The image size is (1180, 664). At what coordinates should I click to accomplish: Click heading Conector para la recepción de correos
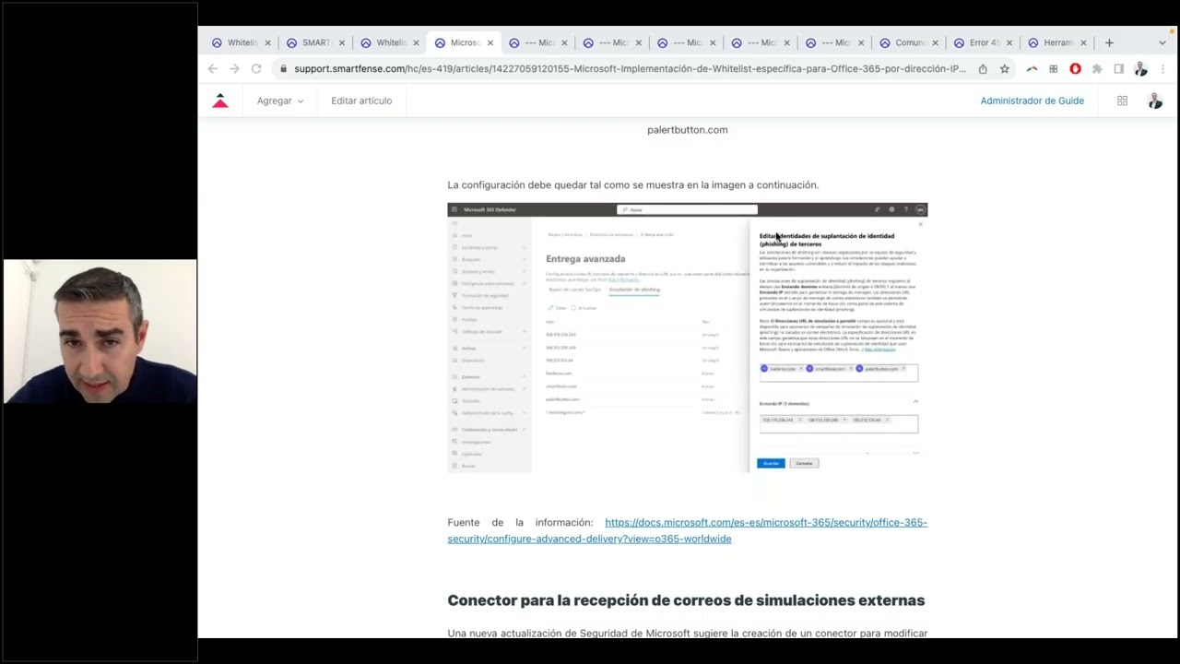click(x=686, y=600)
